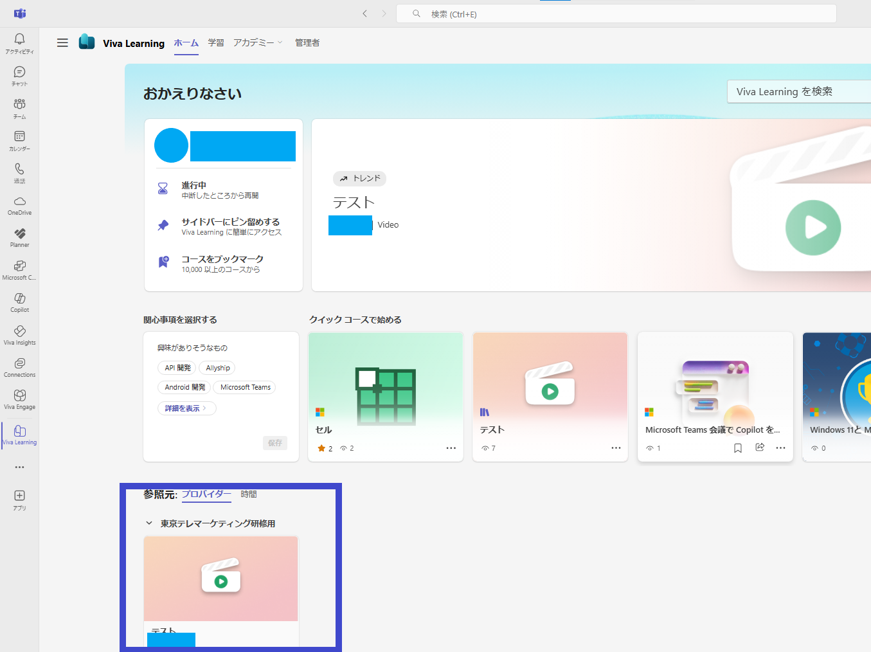Expand the アカデミー dropdown menu
871x652 pixels.
[258, 42]
